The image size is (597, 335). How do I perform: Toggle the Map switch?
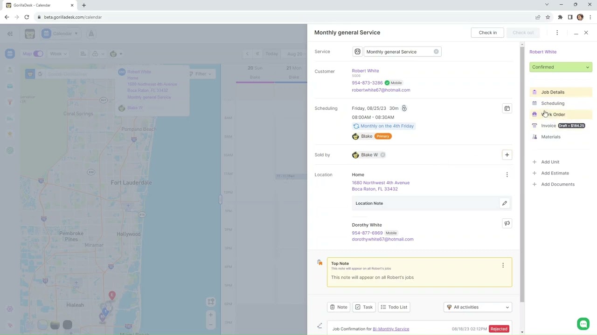(38, 54)
